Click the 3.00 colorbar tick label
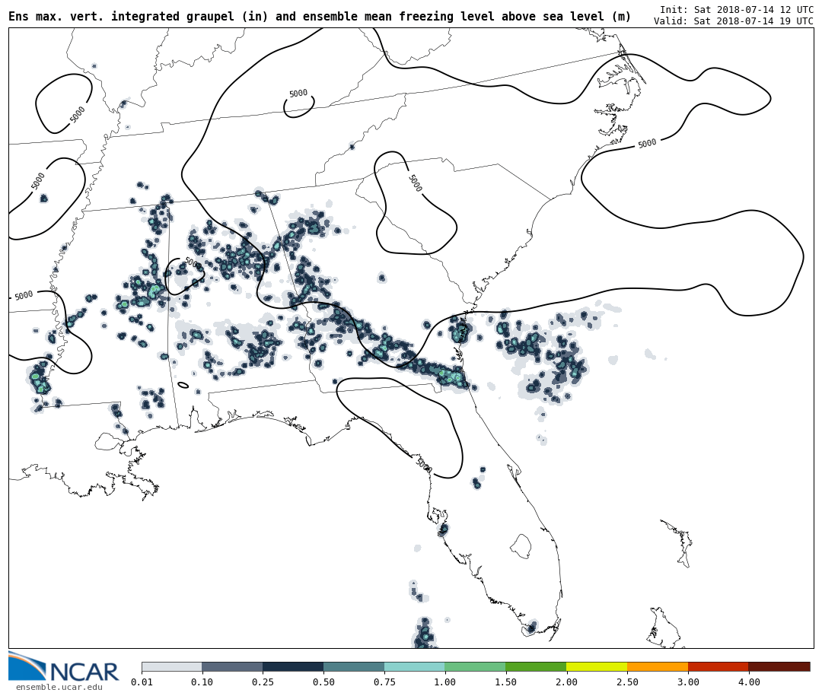This screenshot has width=822, height=696. [x=688, y=682]
